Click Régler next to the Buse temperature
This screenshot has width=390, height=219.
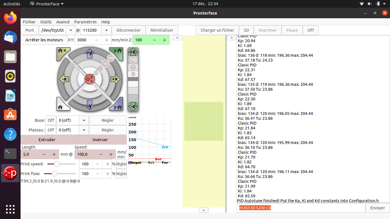108,120
